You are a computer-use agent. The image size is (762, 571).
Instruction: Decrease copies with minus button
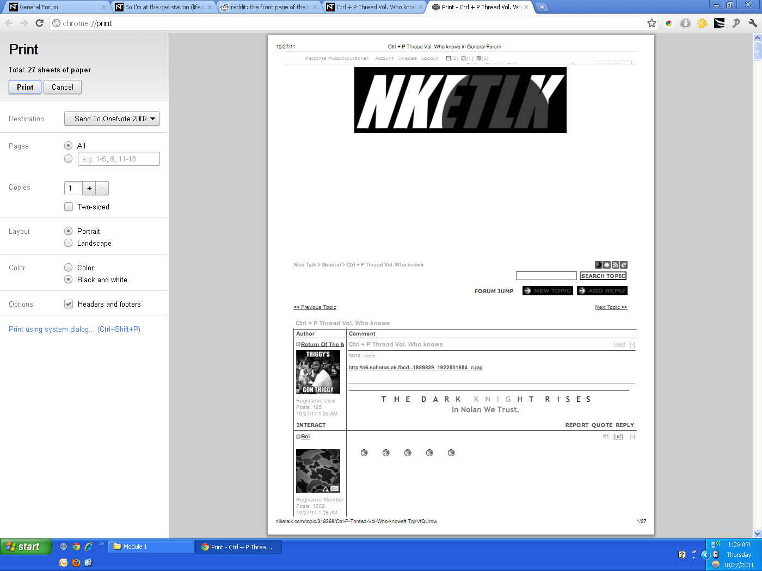pos(102,188)
